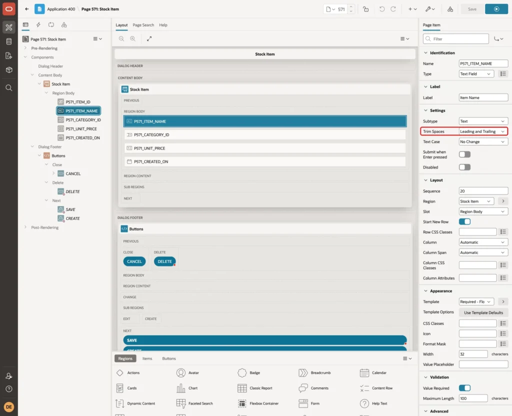
Task: Click the property Filter search field
Action: (x=456, y=39)
